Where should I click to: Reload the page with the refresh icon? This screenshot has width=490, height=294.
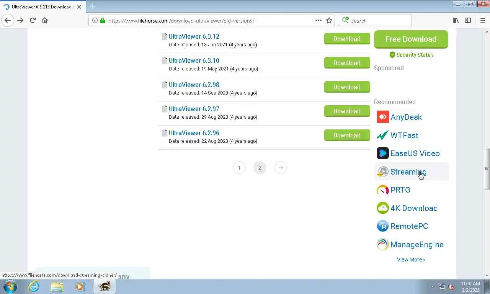(33, 20)
